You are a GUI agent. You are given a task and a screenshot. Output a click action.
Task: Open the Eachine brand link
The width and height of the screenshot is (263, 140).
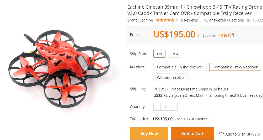coord(146,20)
